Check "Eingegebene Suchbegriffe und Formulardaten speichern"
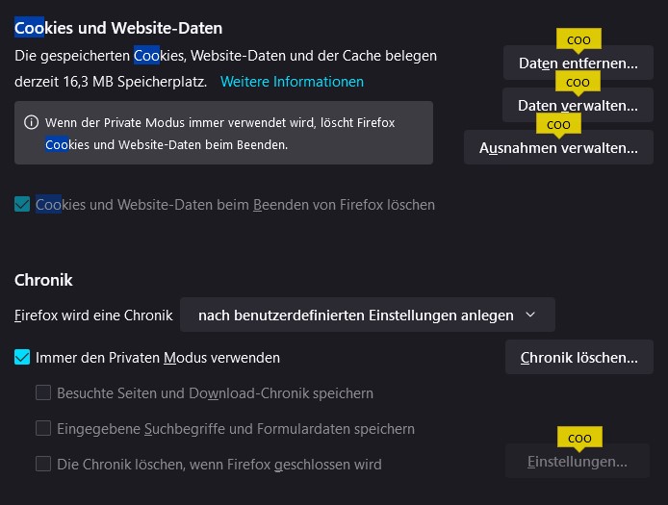Image resolution: width=668 pixels, height=505 pixels. click(x=43, y=428)
